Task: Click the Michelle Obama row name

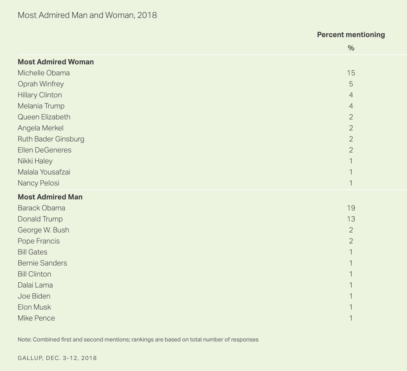Action: 44,73
